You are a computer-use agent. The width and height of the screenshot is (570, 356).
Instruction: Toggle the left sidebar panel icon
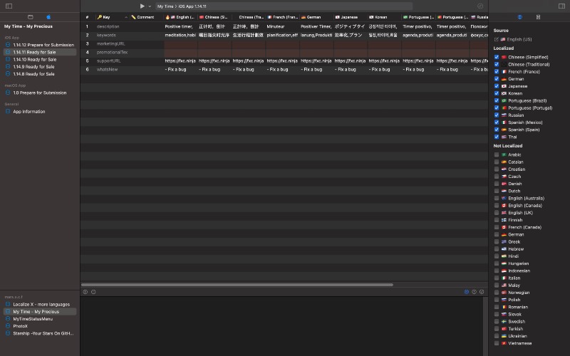pos(9,6)
